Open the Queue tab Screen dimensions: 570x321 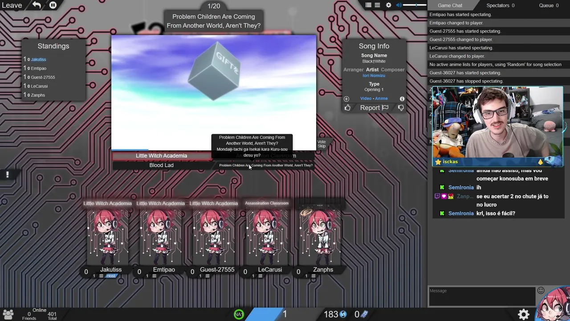549,5
